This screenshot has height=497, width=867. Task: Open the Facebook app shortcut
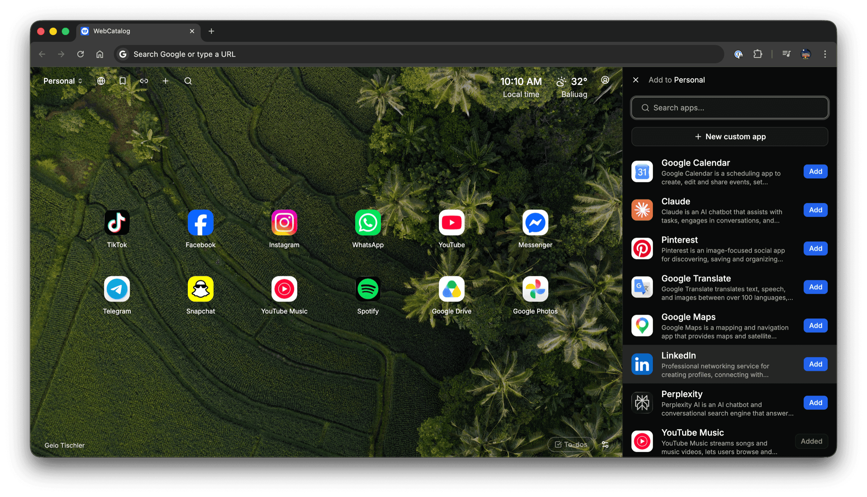click(200, 223)
